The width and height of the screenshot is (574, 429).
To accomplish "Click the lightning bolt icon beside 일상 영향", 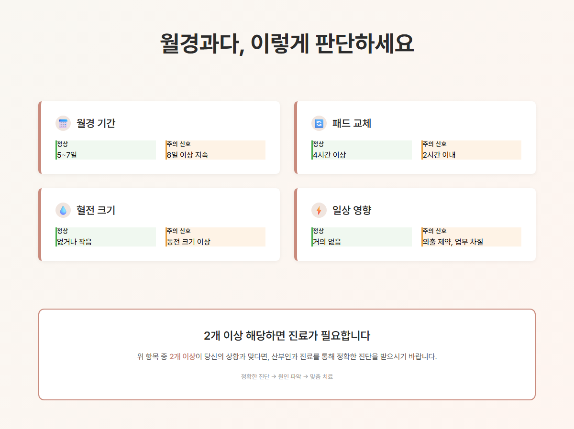I will pos(319,210).
